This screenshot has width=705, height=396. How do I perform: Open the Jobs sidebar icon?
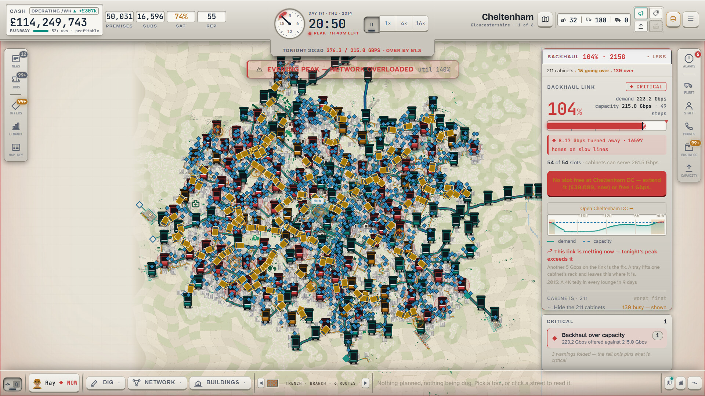(16, 82)
